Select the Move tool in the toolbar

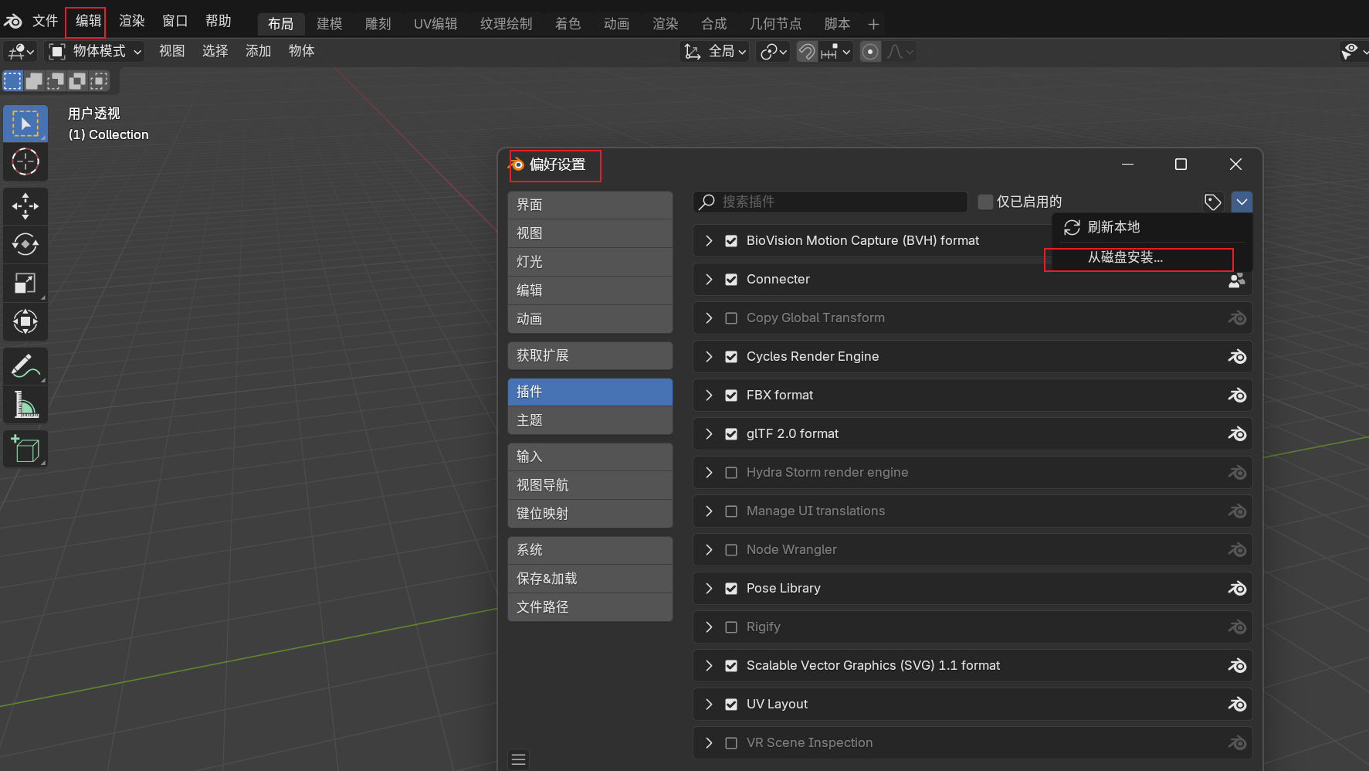[x=25, y=205]
